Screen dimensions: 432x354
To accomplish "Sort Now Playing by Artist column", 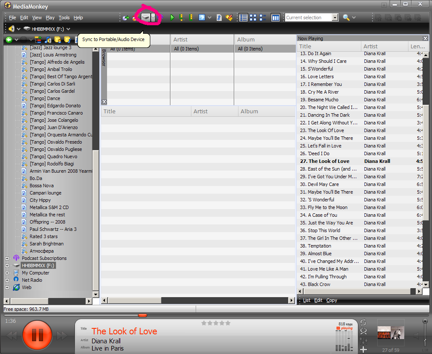I will point(384,47).
